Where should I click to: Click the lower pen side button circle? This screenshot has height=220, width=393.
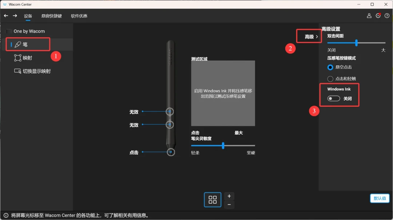click(x=170, y=125)
